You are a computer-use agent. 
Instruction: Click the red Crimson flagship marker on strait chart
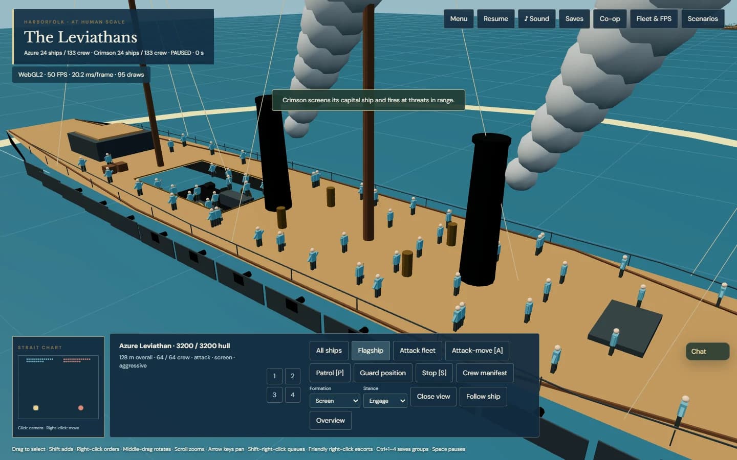click(80, 408)
